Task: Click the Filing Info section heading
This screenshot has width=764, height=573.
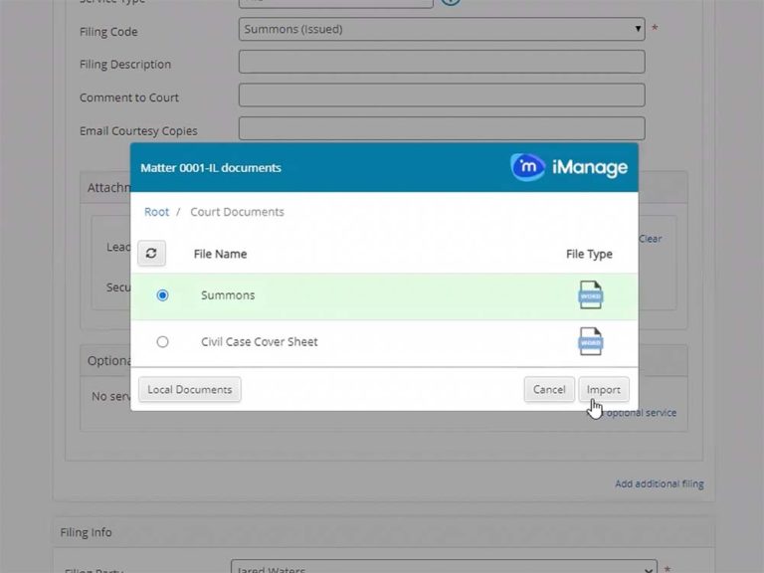Action: coord(87,532)
